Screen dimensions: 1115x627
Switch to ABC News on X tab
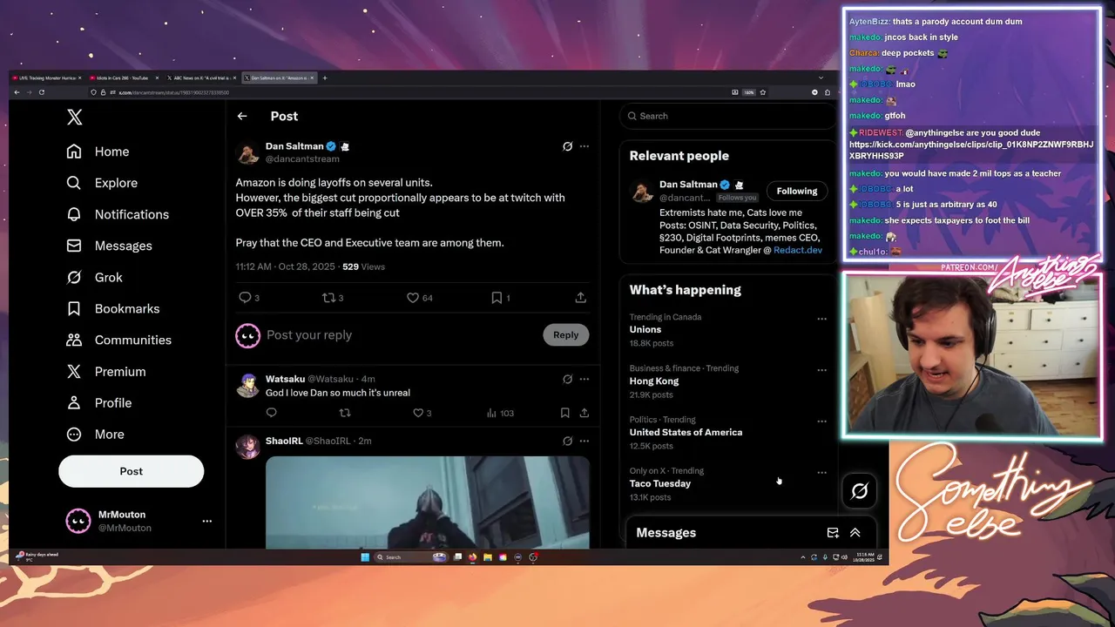pos(201,78)
